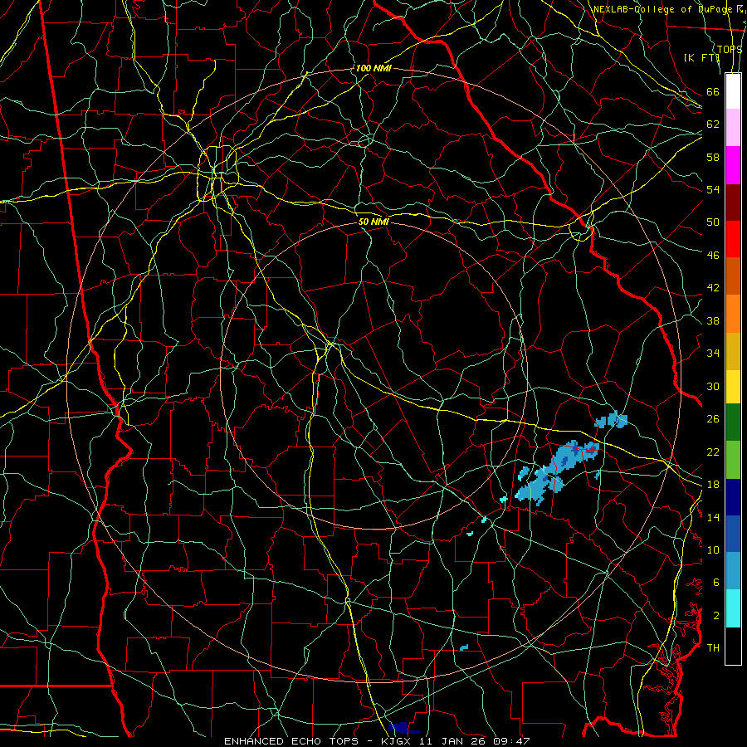Click the legend value '66'
The width and height of the screenshot is (747, 747).
click(713, 92)
